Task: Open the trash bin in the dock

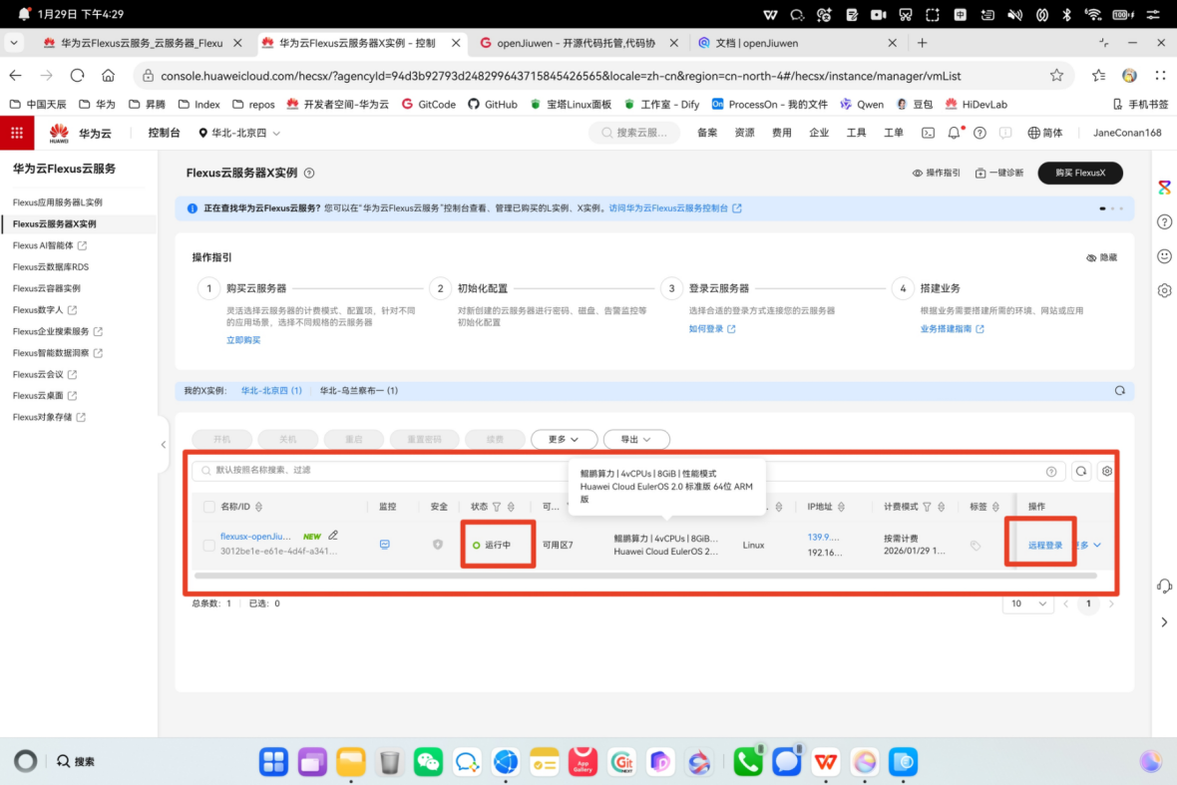Action: coord(390,762)
